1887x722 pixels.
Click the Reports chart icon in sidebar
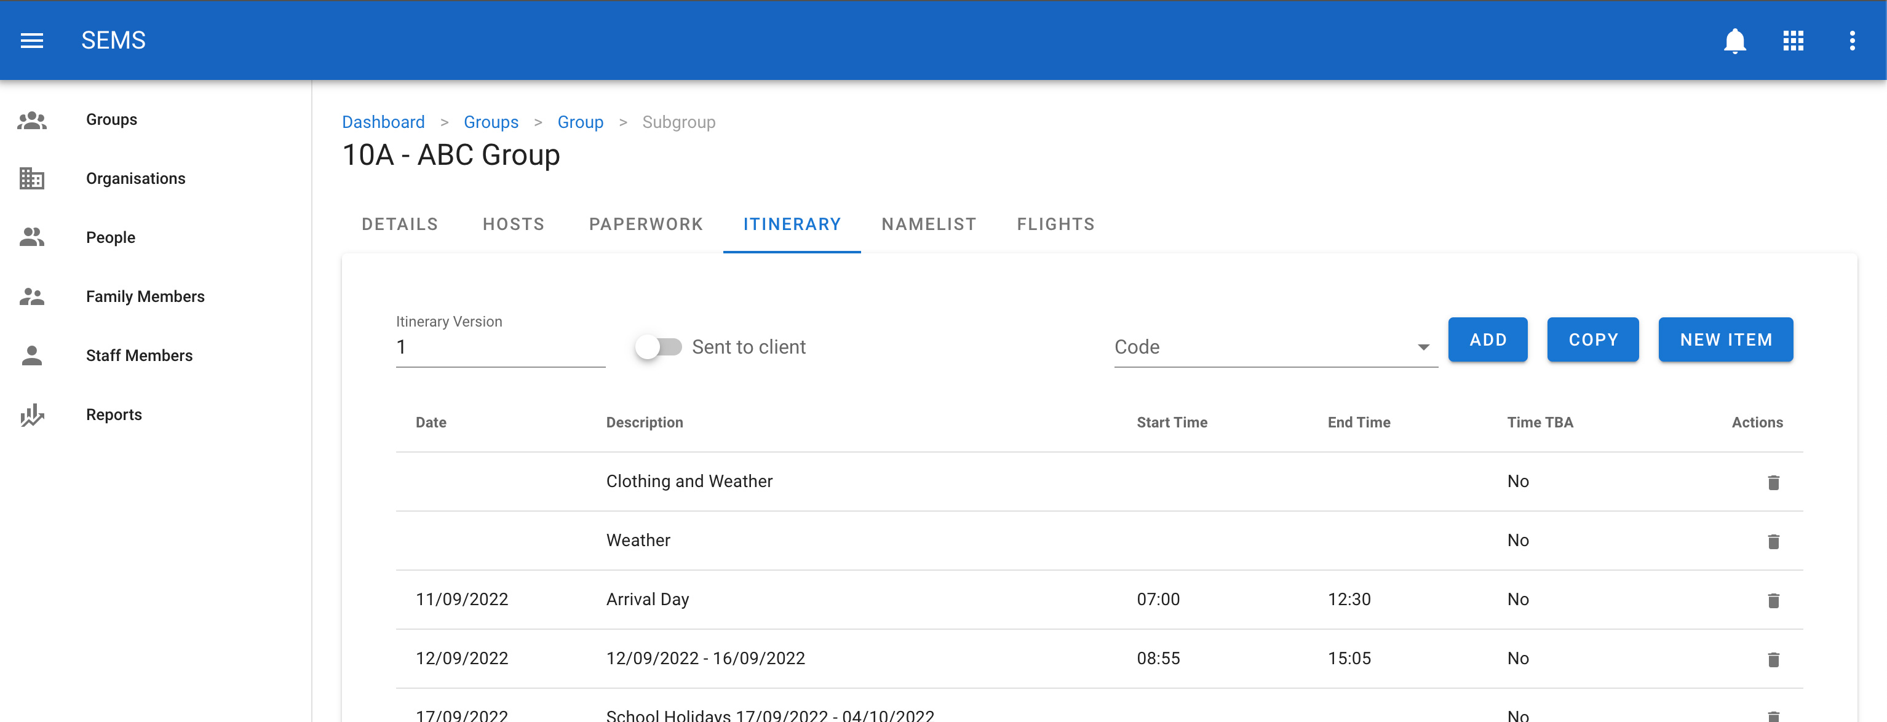point(31,415)
